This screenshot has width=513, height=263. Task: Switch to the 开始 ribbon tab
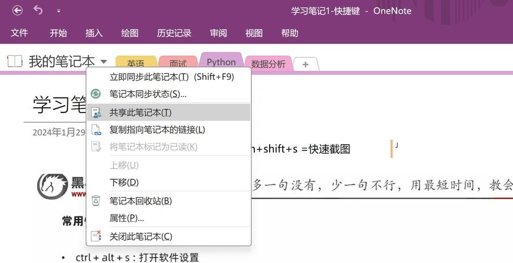click(58, 33)
